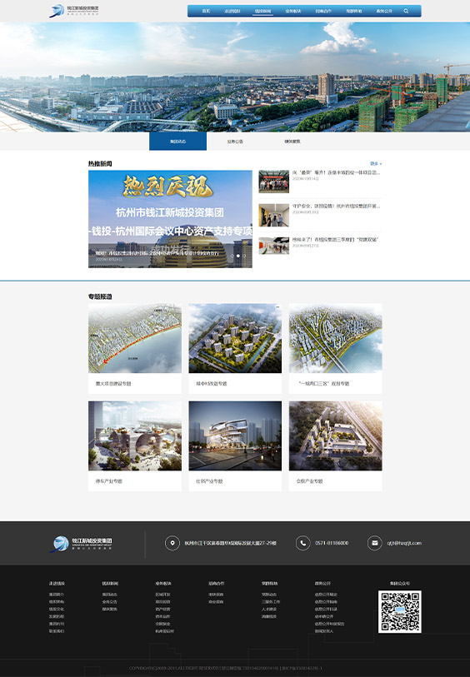This screenshot has height=677, width=470.
Task: Select the highlighted second carousel dot
Action: click(x=238, y=256)
